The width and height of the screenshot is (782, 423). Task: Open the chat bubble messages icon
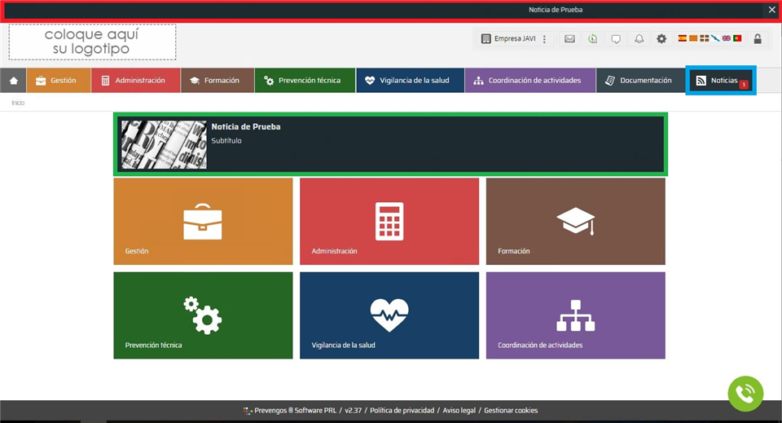(x=616, y=39)
